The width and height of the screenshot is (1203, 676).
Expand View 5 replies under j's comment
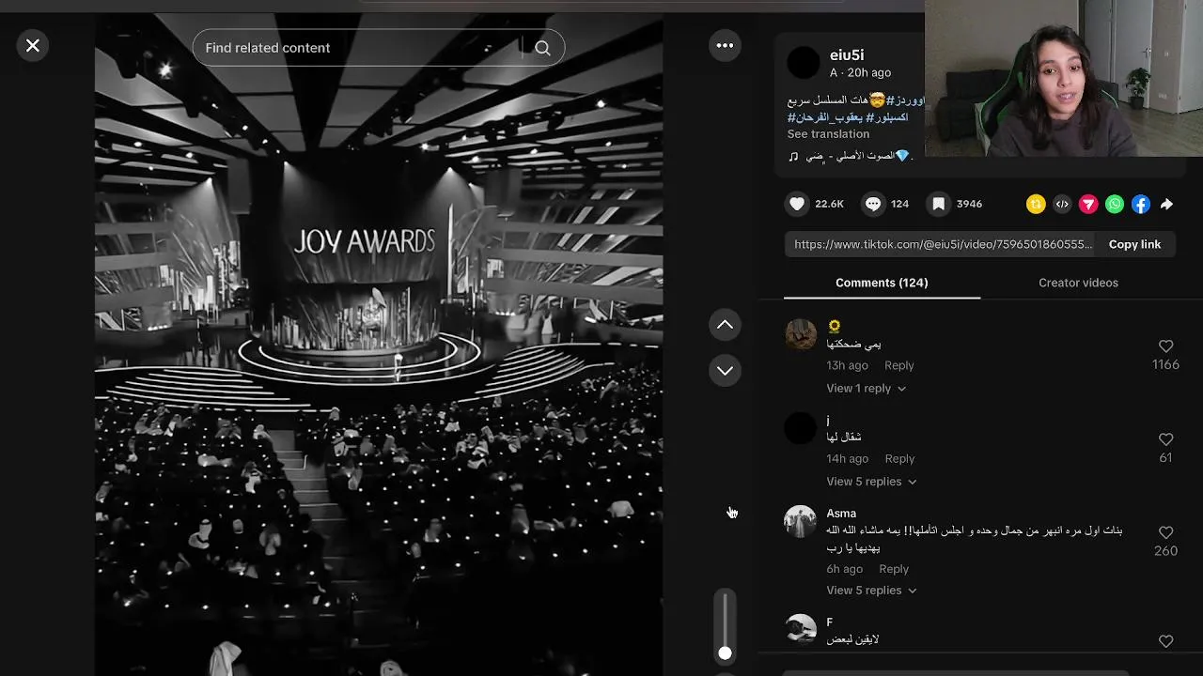coord(871,482)
